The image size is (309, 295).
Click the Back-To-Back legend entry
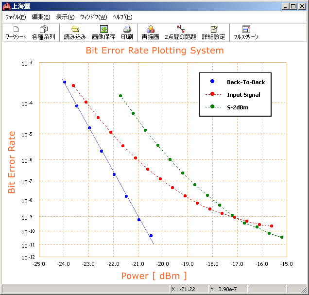coord(245,82)
